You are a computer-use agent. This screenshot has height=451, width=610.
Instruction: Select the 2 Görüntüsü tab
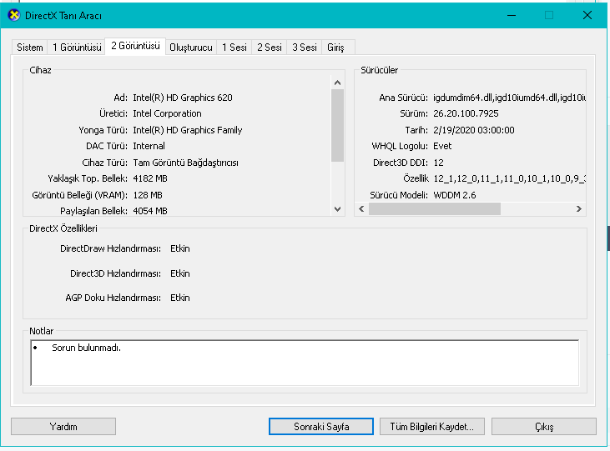pyautogui.click(x=135, y=46)
